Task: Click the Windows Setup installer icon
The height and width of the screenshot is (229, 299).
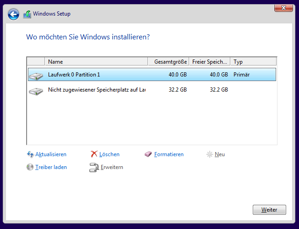Action: 27,14
